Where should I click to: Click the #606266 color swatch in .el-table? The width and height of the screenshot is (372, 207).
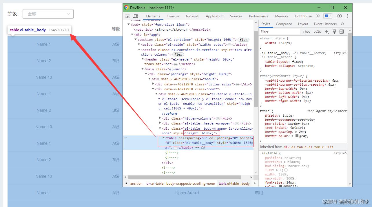point(281,186)
